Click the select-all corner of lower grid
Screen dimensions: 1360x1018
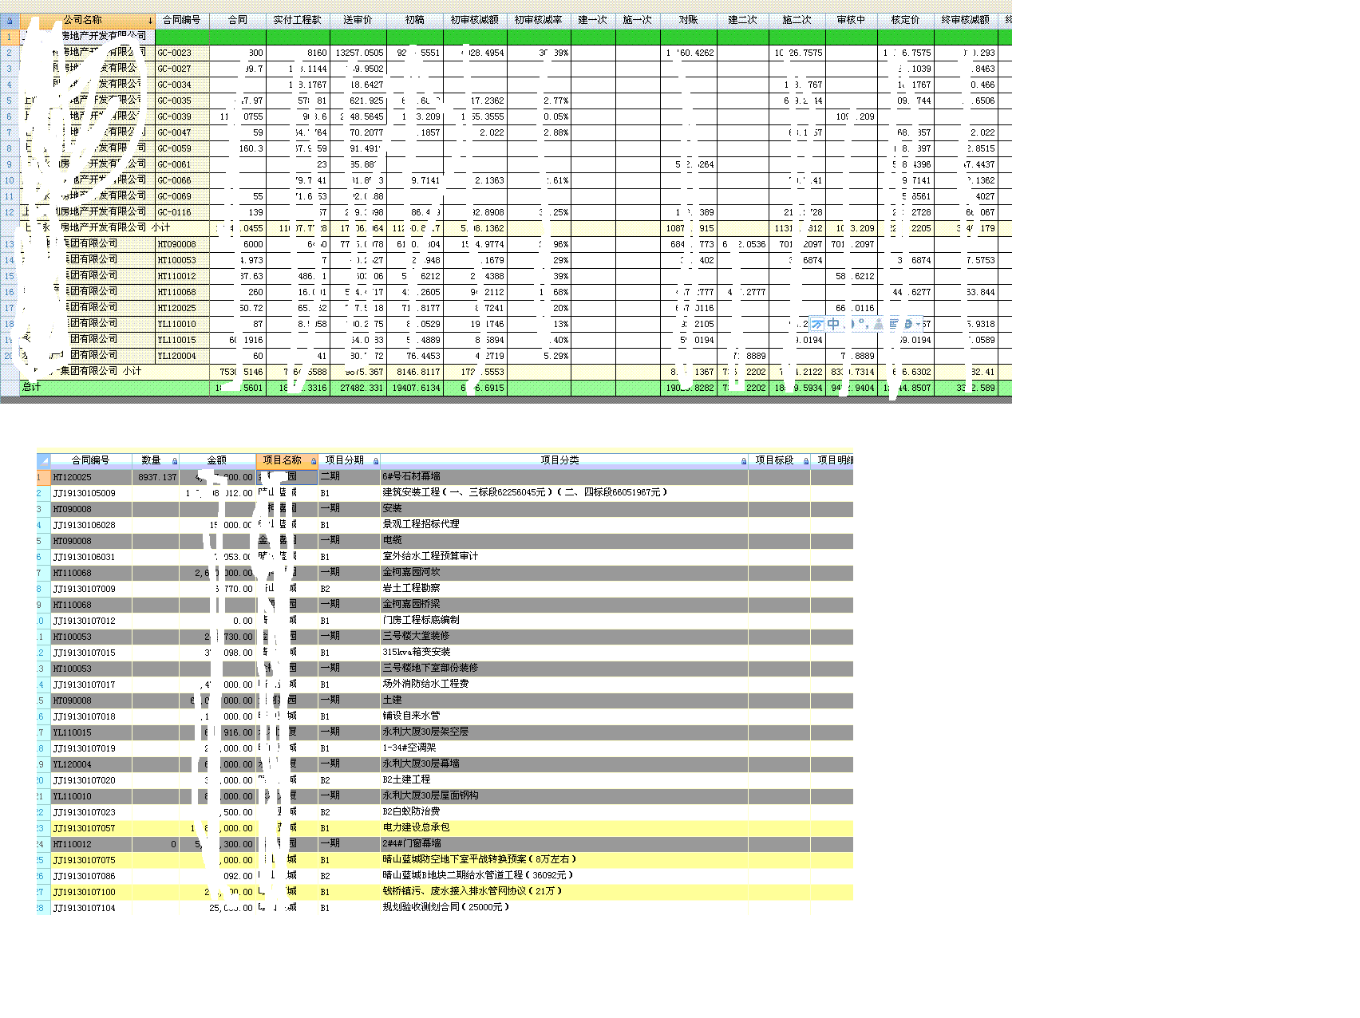(43, 460)
